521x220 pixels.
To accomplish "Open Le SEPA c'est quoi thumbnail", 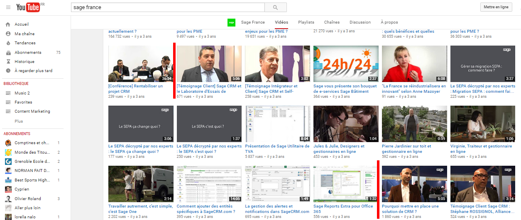I will [209, 124].
